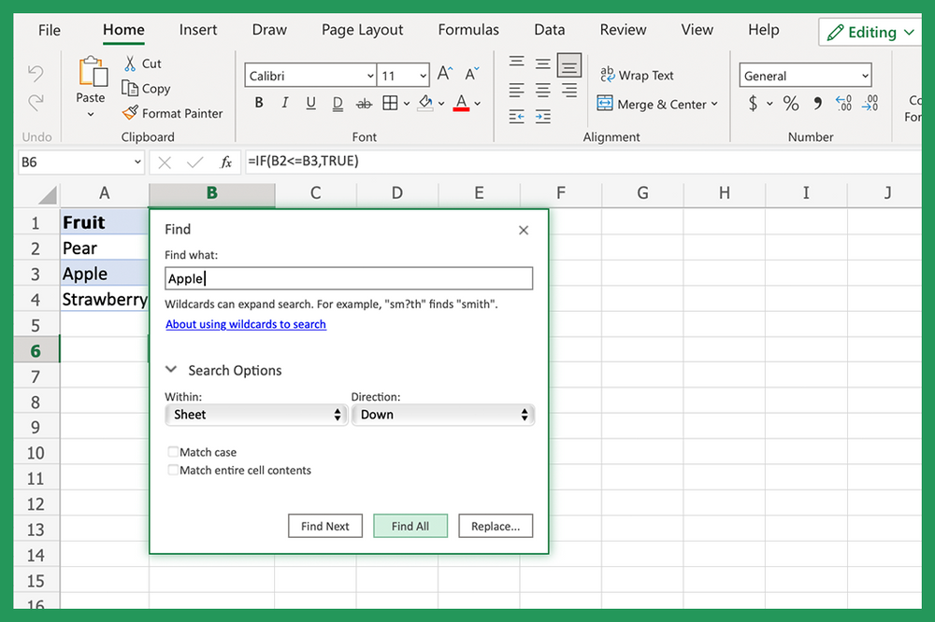Image resolution: width=935 pixels, height=622 pixels.
Task: Open the Data ribbon tab
Action: point(549,29)
